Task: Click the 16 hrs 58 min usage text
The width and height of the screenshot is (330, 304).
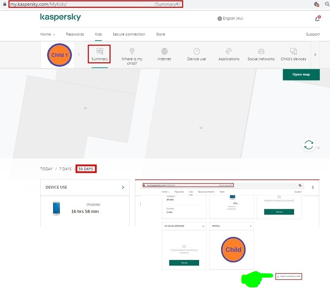Action: [x=85, y=212]
